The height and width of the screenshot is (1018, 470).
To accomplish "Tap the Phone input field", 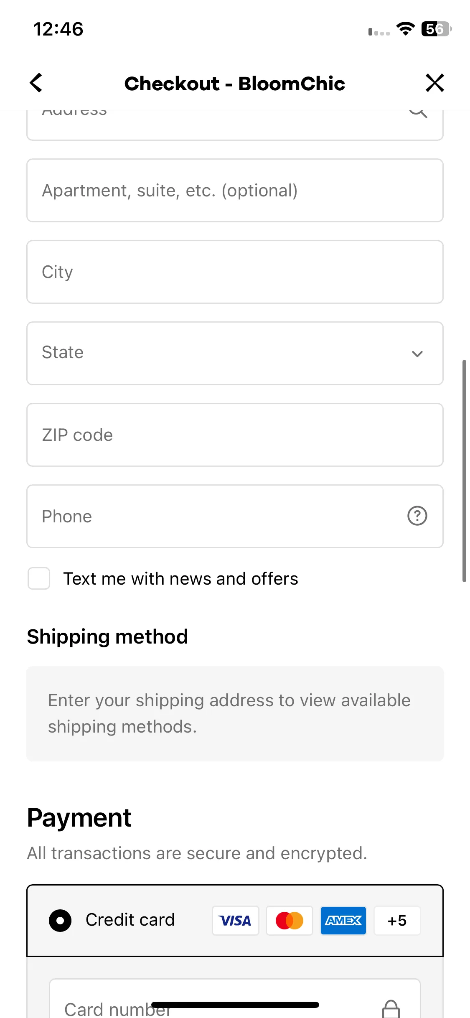I will (x=235, y=516).
